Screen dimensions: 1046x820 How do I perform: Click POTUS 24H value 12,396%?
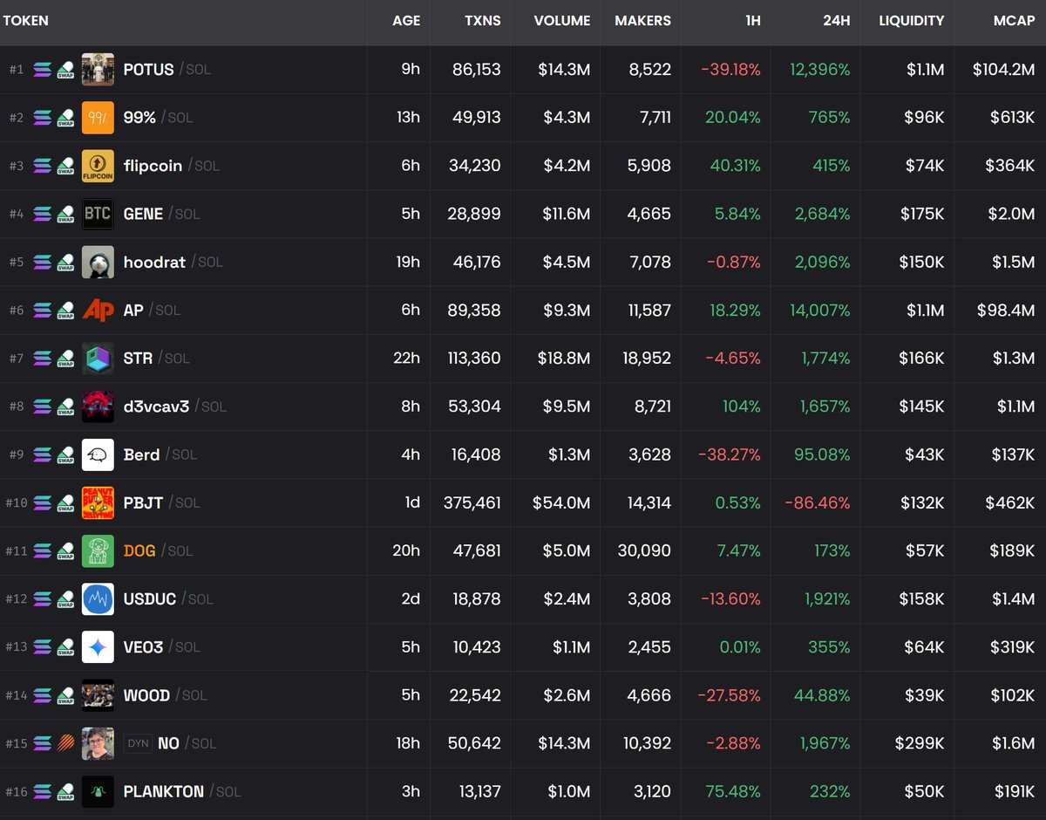pos(820,70)
